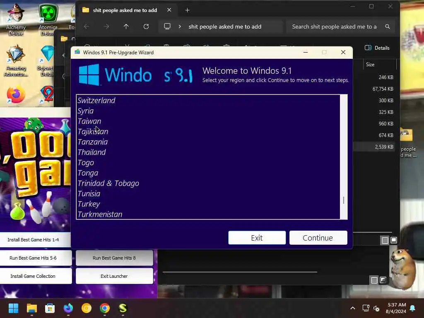
Task: Open the Firefox desktop shortcut
Action: 16,95
